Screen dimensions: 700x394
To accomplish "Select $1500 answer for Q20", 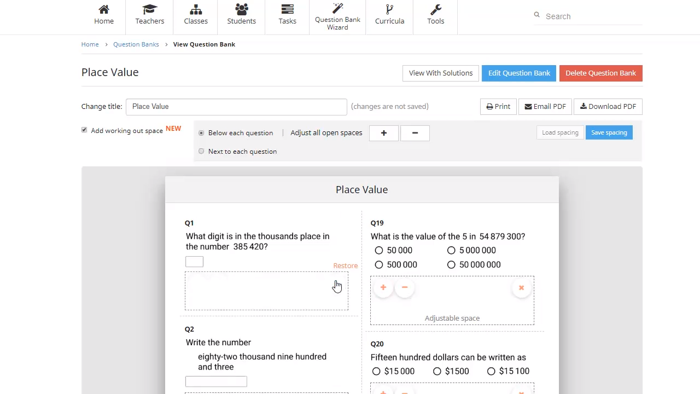I will click(x=437, y=372).
